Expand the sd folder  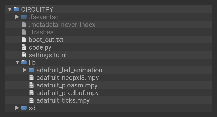pos(17,108)
